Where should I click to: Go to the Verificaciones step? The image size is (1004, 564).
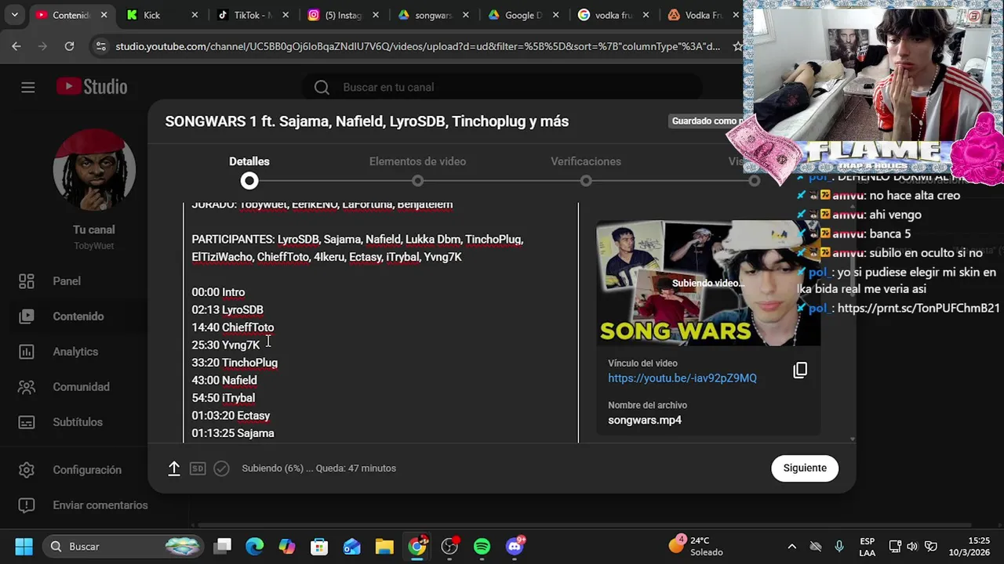pos(586,161)
